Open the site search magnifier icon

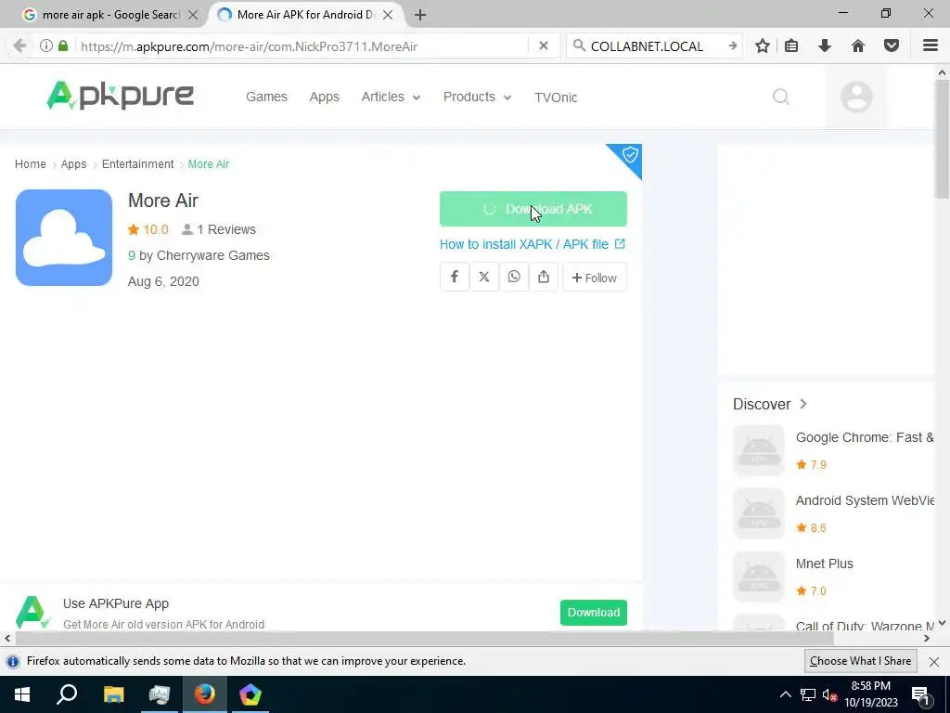(x=781, y=97)
